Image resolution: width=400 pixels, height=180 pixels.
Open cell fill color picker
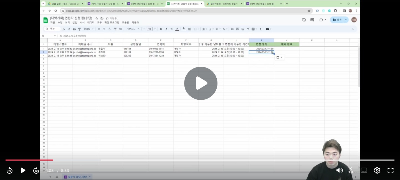click(184, 29)
